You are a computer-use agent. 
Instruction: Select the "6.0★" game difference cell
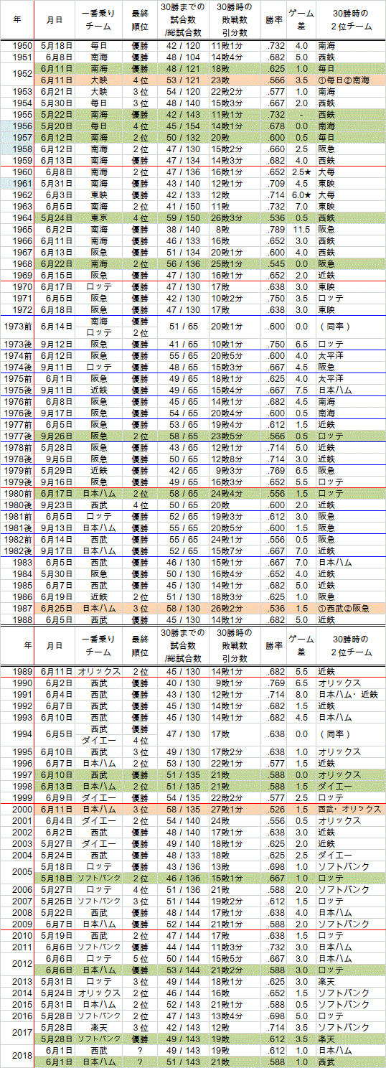[300, 195]
